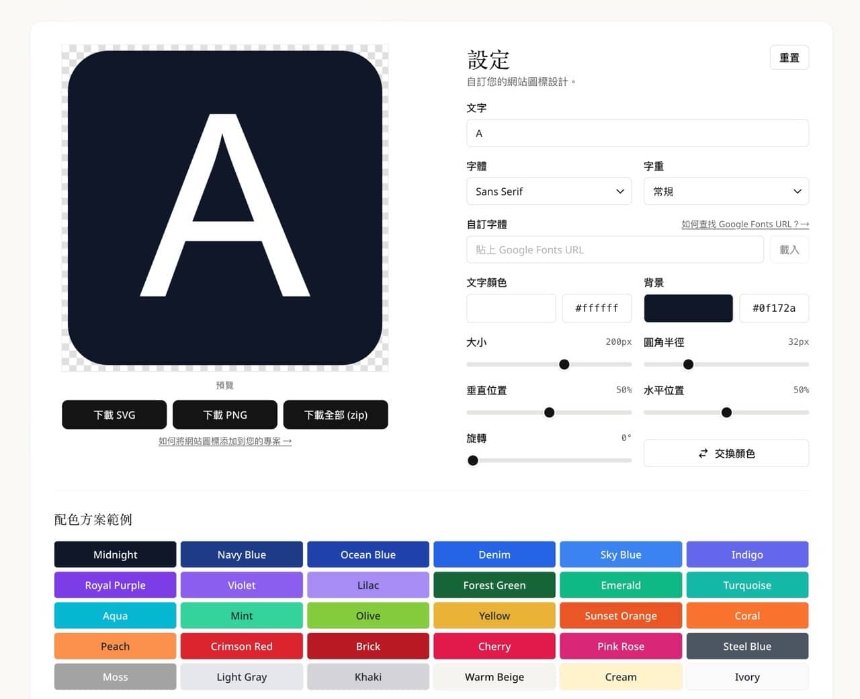Download all files as zip
This screenshot has height=699, width=860.
335,415
